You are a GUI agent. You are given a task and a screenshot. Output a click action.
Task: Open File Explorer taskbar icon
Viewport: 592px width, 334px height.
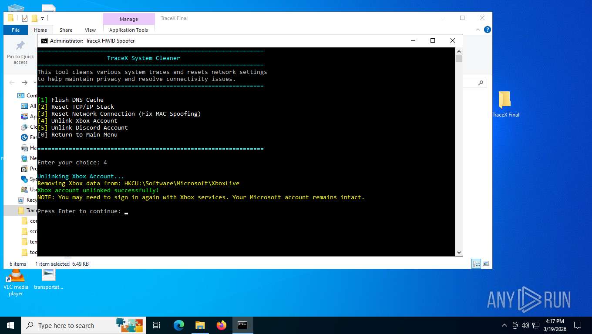point(200,325)
